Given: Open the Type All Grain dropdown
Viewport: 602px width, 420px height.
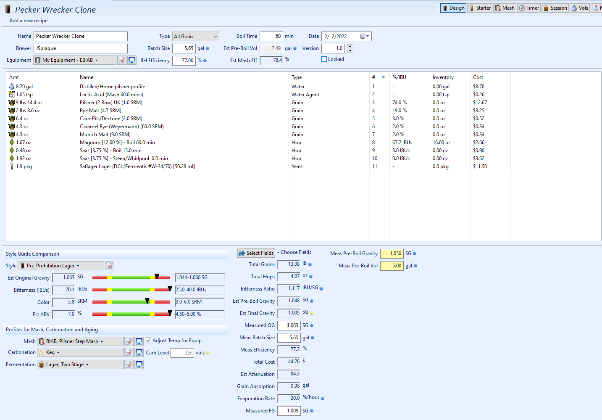Looking at the screenshot, I should pos(196,37).
